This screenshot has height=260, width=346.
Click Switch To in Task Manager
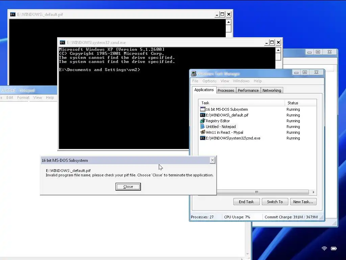pyautogui.click(x=275, y=202)
